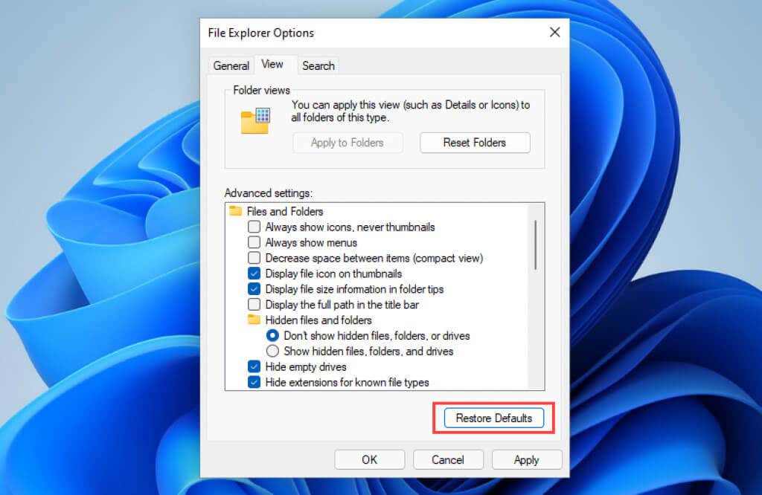Enable the Always show menus option

(254, 242)
